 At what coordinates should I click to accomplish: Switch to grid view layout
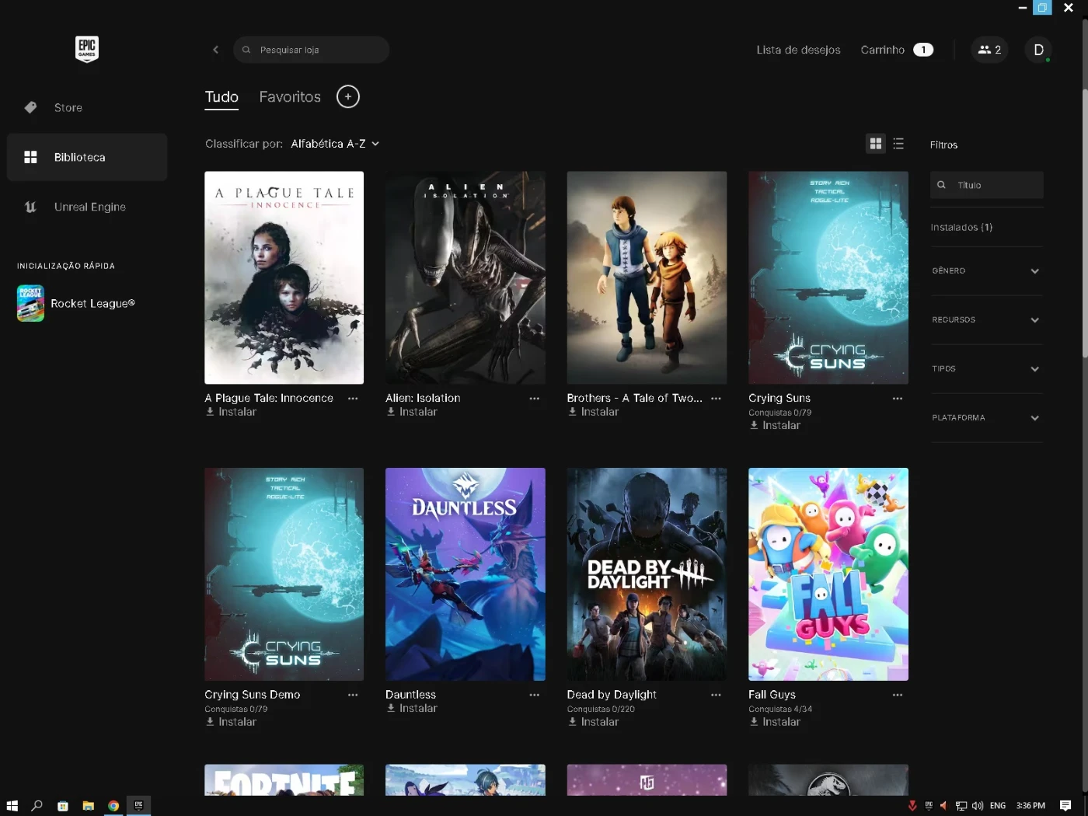click(x=876, y=144)
